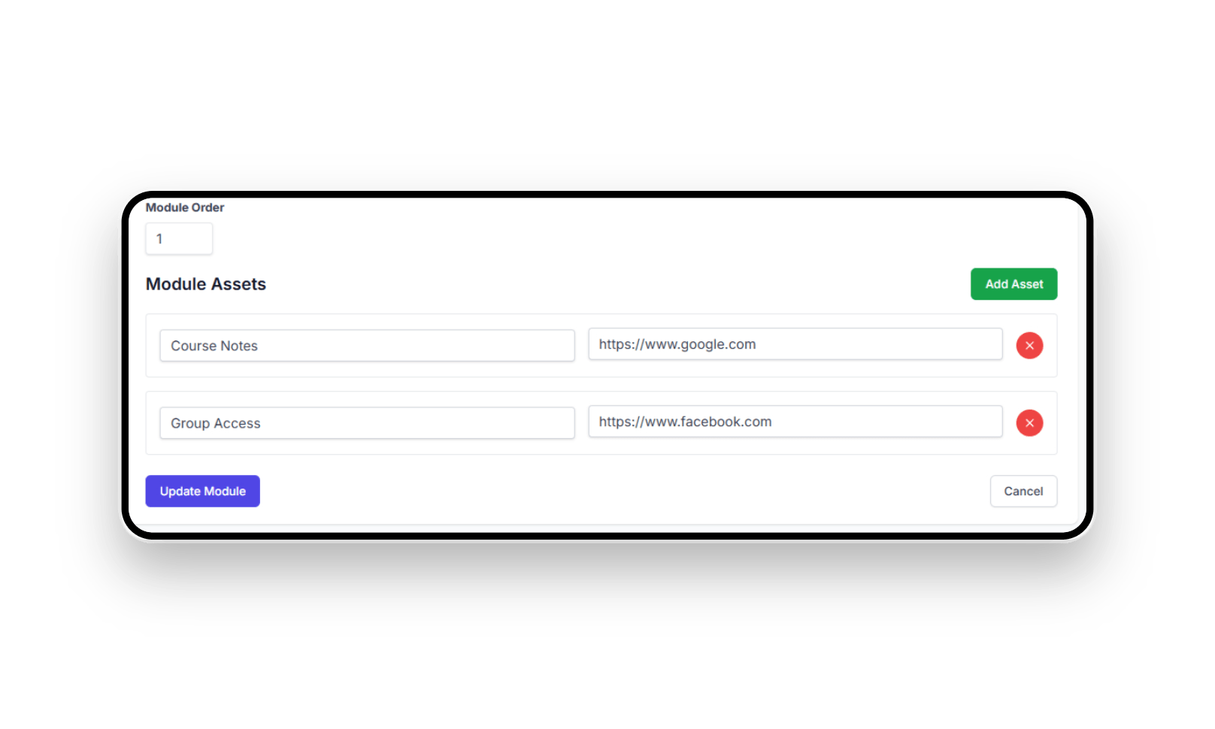1215x729 pixels.
Task: Remove the Group Access asset row
Action: (x=1029, y=423)
